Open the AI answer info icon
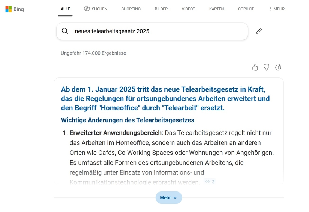309x212 pixels. coord(278,67)
